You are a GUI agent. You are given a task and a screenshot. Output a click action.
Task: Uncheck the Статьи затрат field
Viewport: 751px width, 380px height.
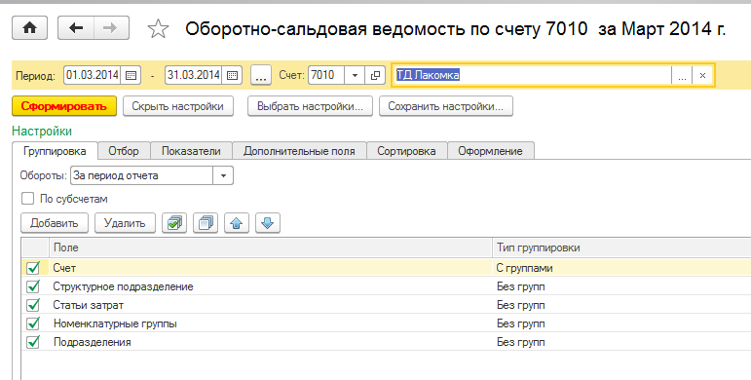coord(33,305)
